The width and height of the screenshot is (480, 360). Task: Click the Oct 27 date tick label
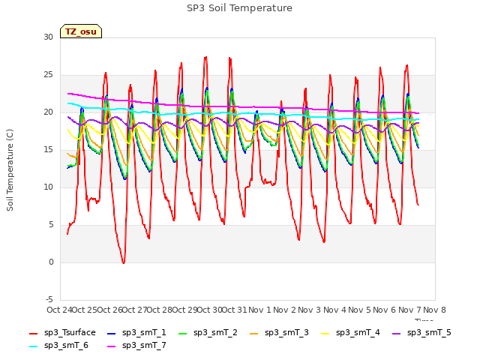coord(134,310)
